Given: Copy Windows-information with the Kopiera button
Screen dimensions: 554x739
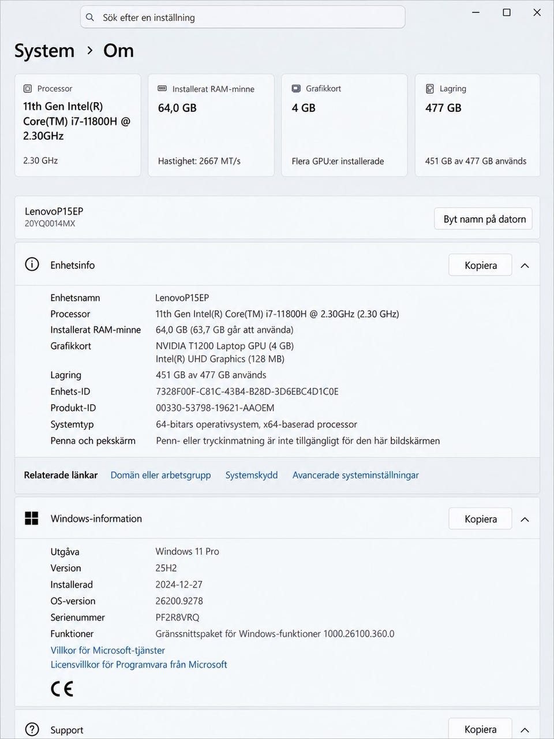Looking at the screenshot, I should pos(481,519).
